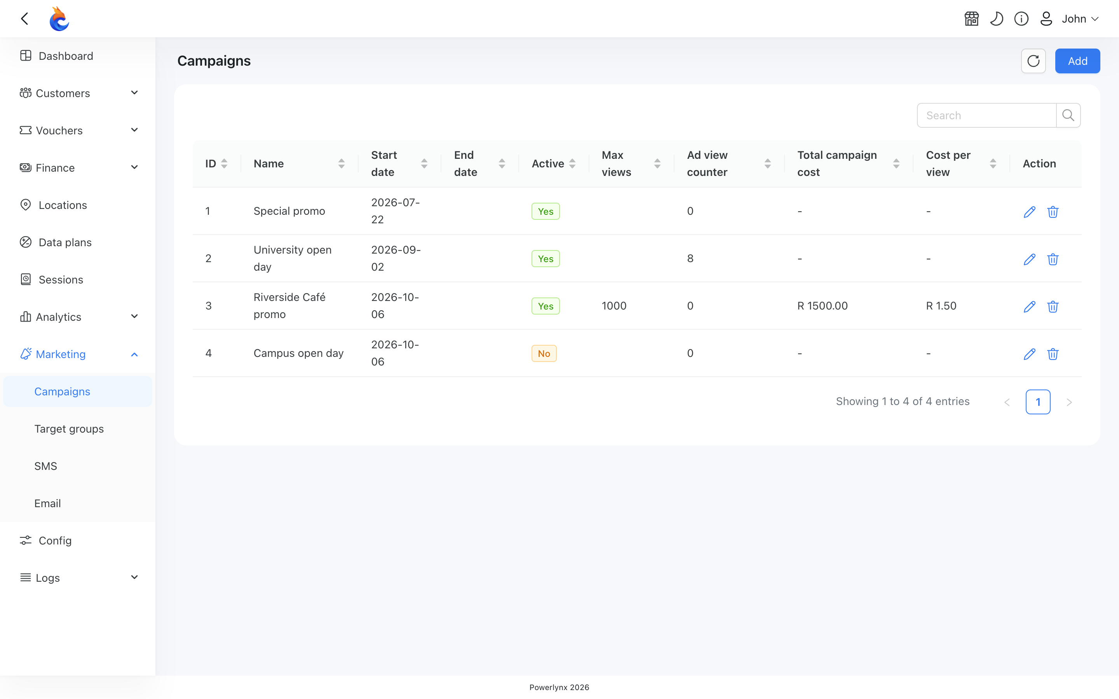Open the info icon in header
The width and height of the screenshot is (1119, 699).
(x=1021, y=19)
